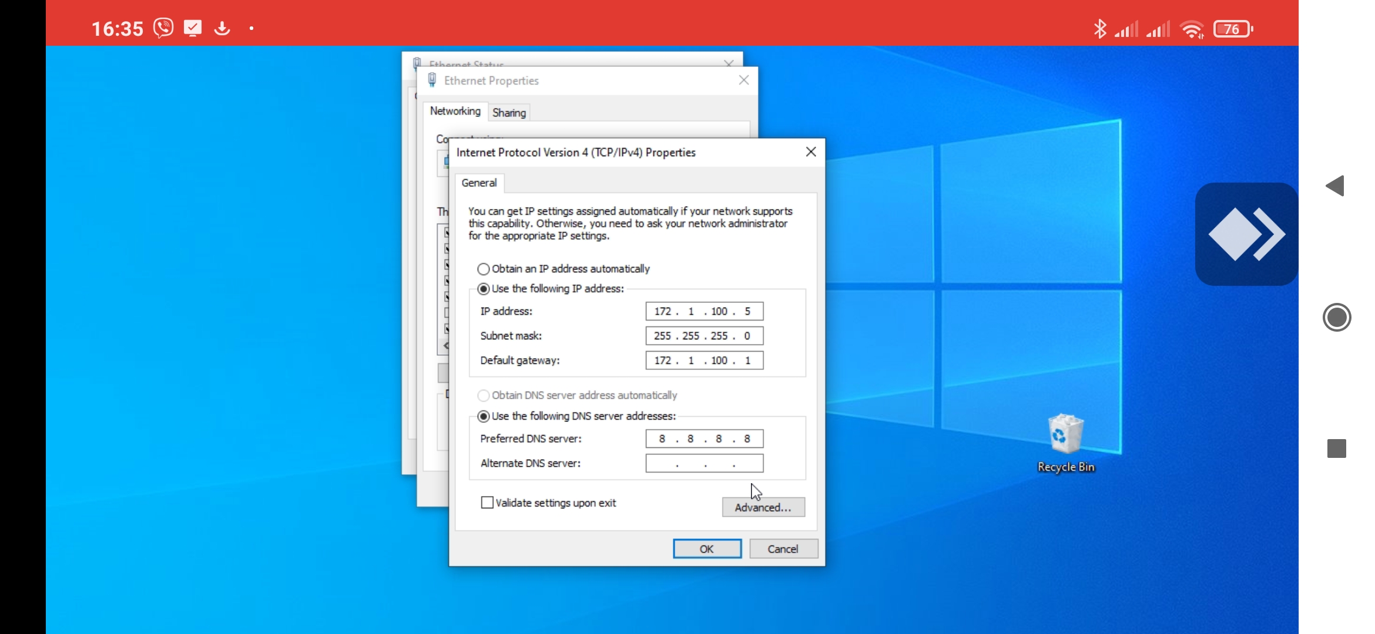
Task: Select Use the following DNS server addresses
Action: pyautogui.click(x=484, y=416)
